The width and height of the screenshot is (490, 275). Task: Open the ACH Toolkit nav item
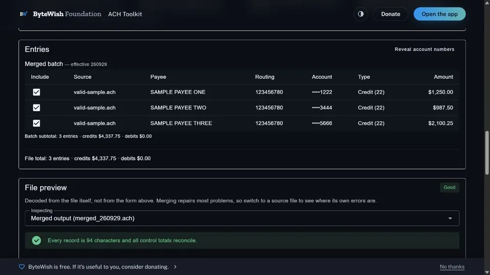point(125,14)
